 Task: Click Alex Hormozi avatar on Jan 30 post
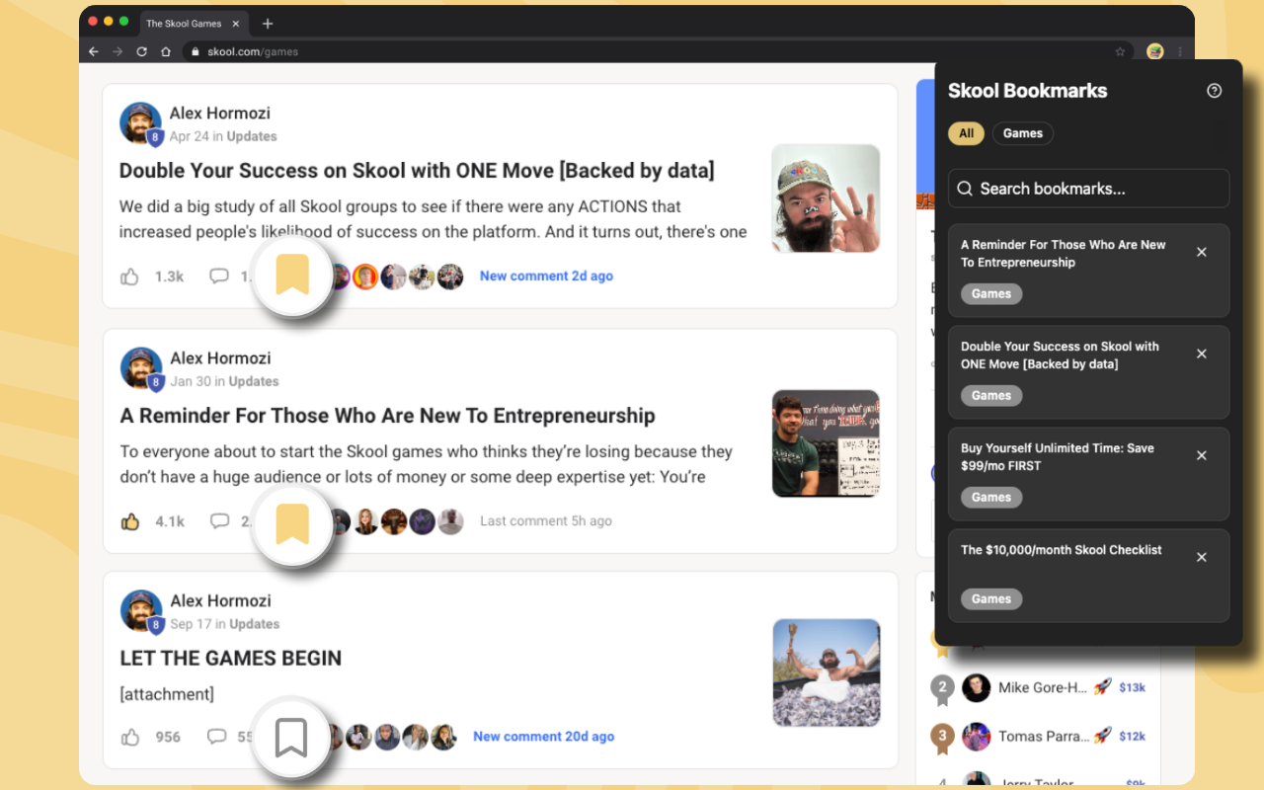(x=140, y=368)
